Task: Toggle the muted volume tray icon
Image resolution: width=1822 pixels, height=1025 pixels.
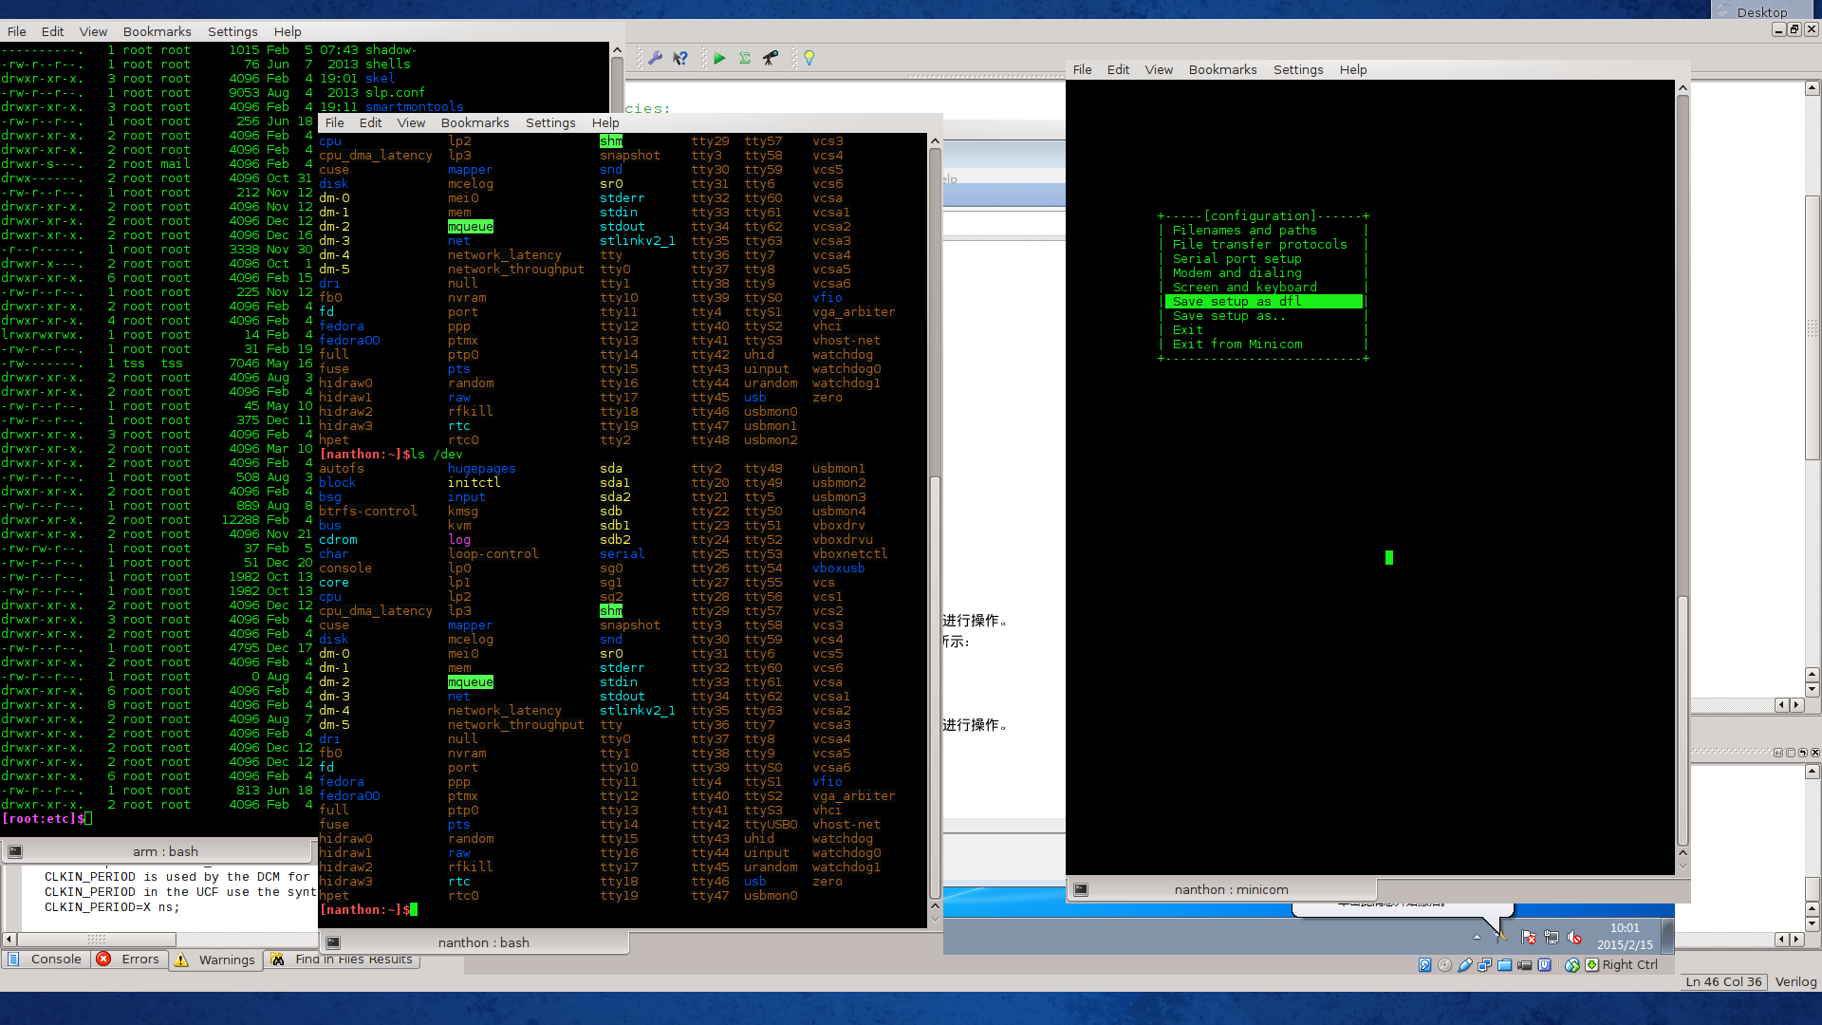Action: click(1573, 938)
